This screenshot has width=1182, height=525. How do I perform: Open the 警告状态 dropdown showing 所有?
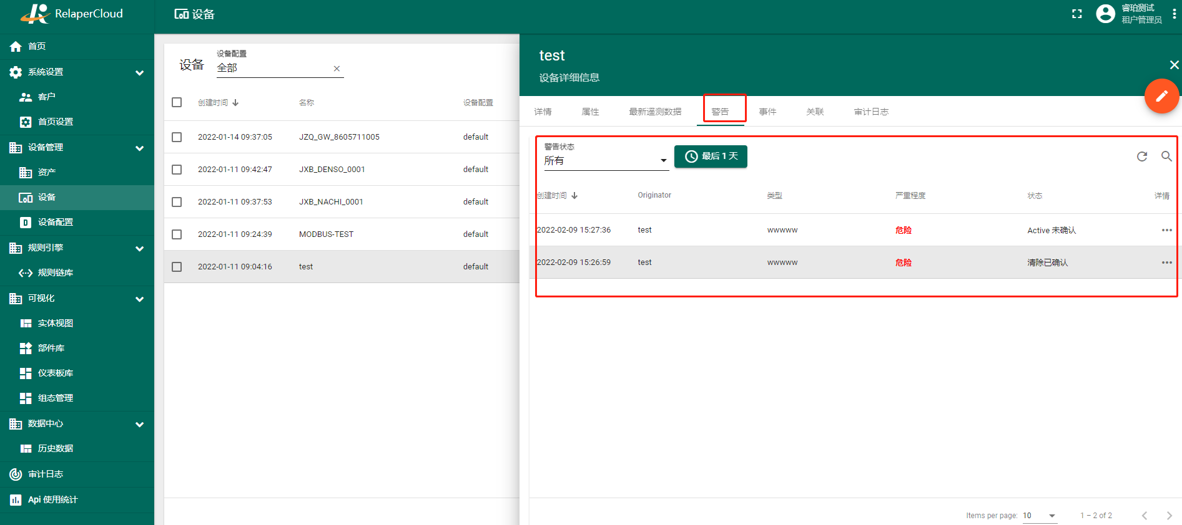coord(606,160)
